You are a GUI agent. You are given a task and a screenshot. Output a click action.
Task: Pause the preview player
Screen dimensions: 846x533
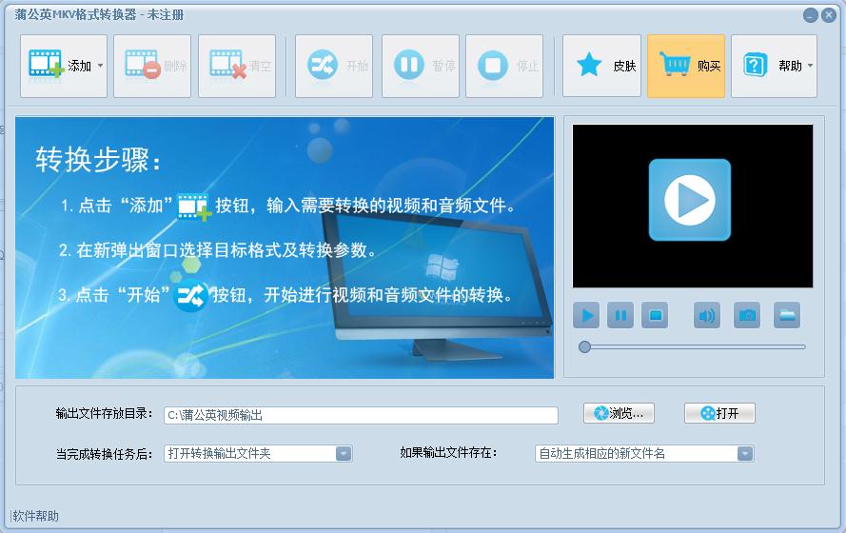620,315
